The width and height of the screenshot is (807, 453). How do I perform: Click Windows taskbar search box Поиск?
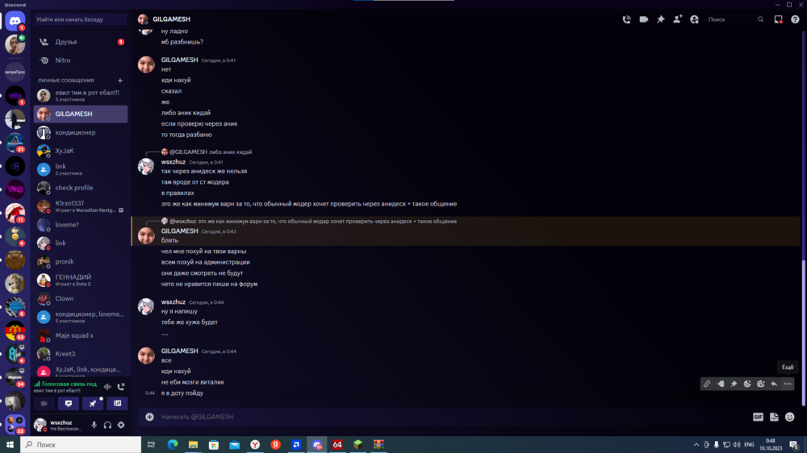tap(81, 444)
